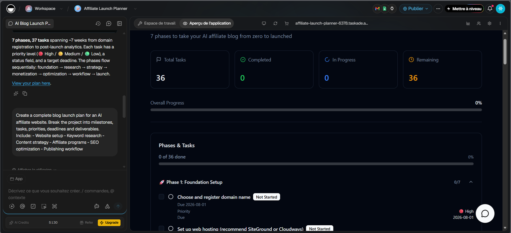The image size is (511, 233).
Task: Click the affiliate-launch-planner URL field
Action: pos(332,23)
